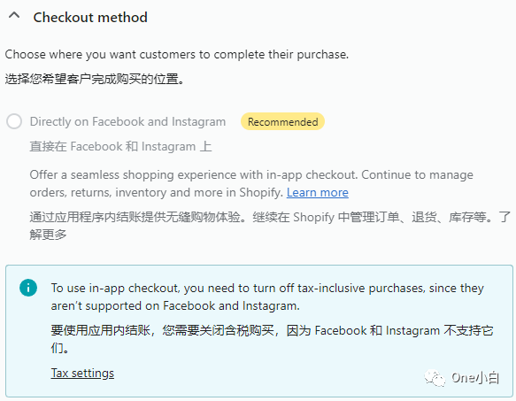Select Directly on Facebook and Instagram radio
This screenshot has height=401, width=516.
tap(14, 121)
